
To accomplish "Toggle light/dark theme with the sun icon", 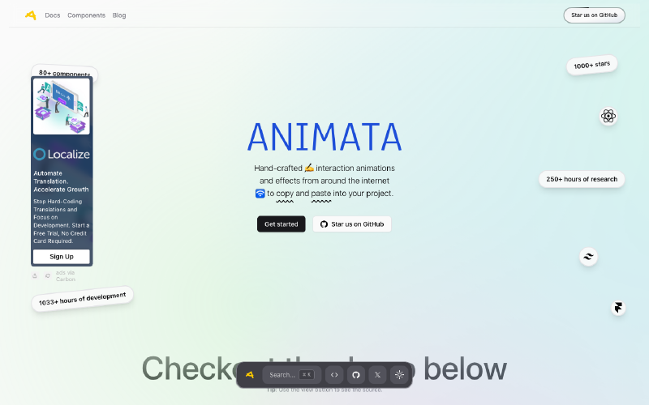I will 399,375.
